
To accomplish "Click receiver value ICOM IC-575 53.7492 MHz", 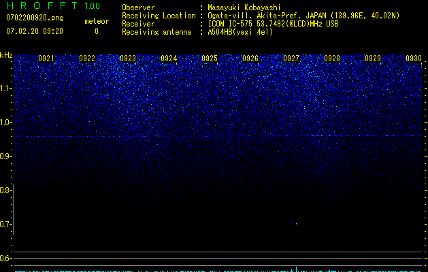I will pos(273,24).
